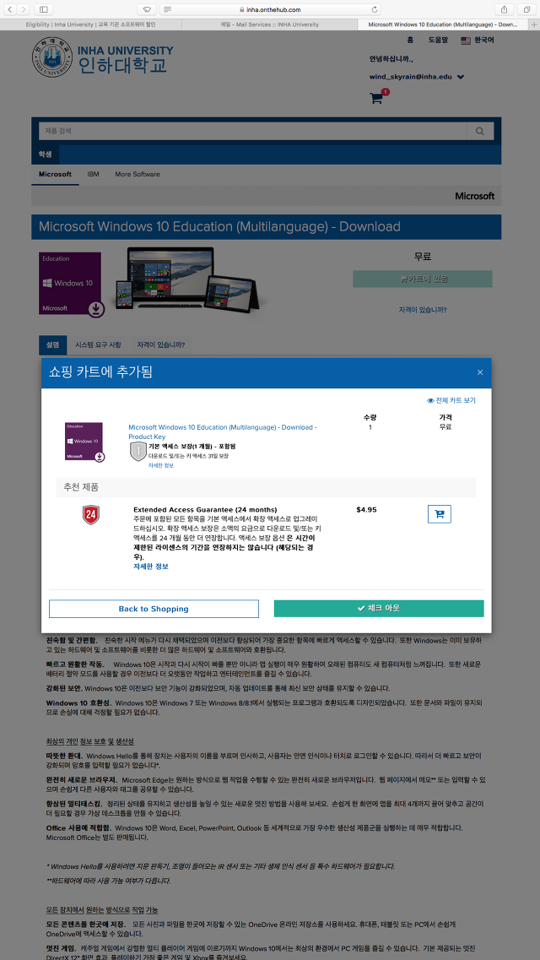Show the Safari sidebar

tap(43, 9)
